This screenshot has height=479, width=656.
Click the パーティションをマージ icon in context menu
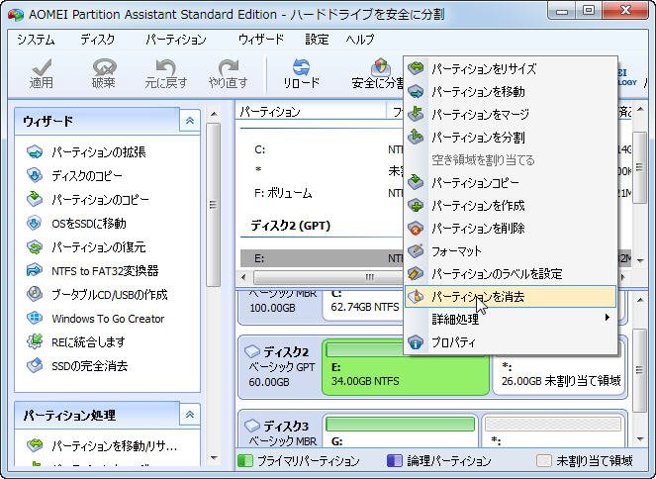[416, 114]
